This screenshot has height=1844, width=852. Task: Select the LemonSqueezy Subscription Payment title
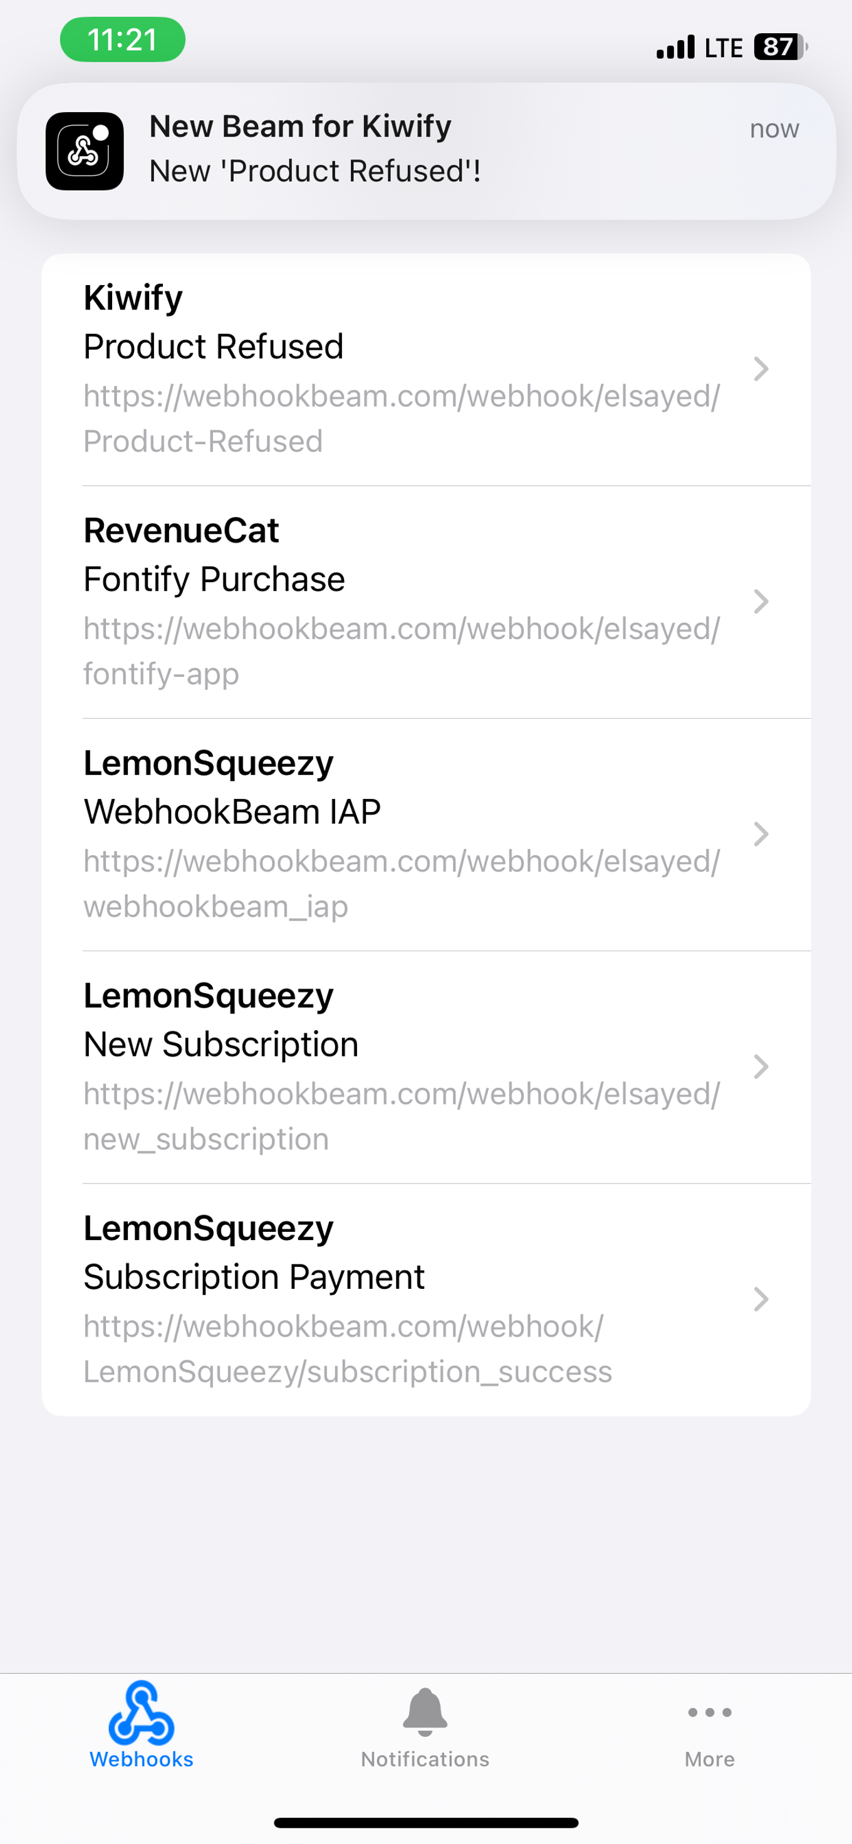pos(254,1276)
